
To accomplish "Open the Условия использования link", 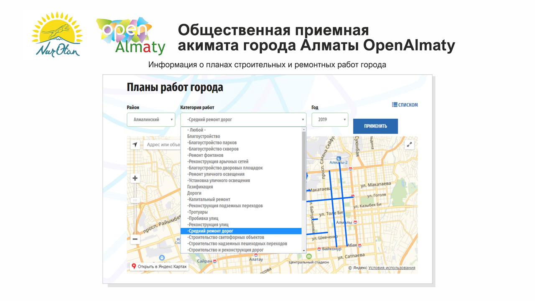I will tap(392, 268).
